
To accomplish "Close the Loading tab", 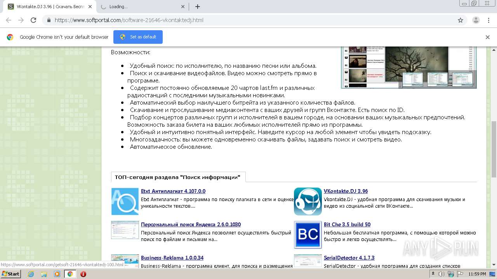I will coord(183,7).
